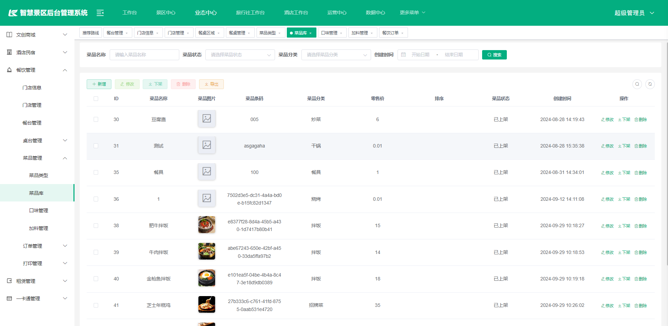668x326 pixels.
Task: Collapse the sidebar with the hamburger icon
Action: (x=100, y=13)
